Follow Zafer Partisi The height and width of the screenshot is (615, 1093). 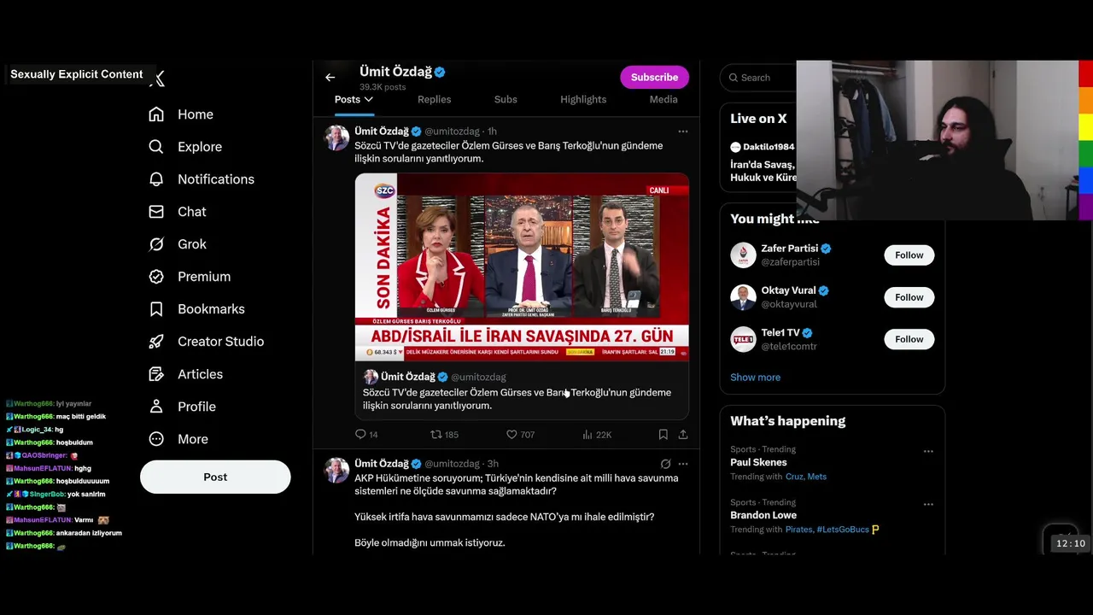(909, 255)
